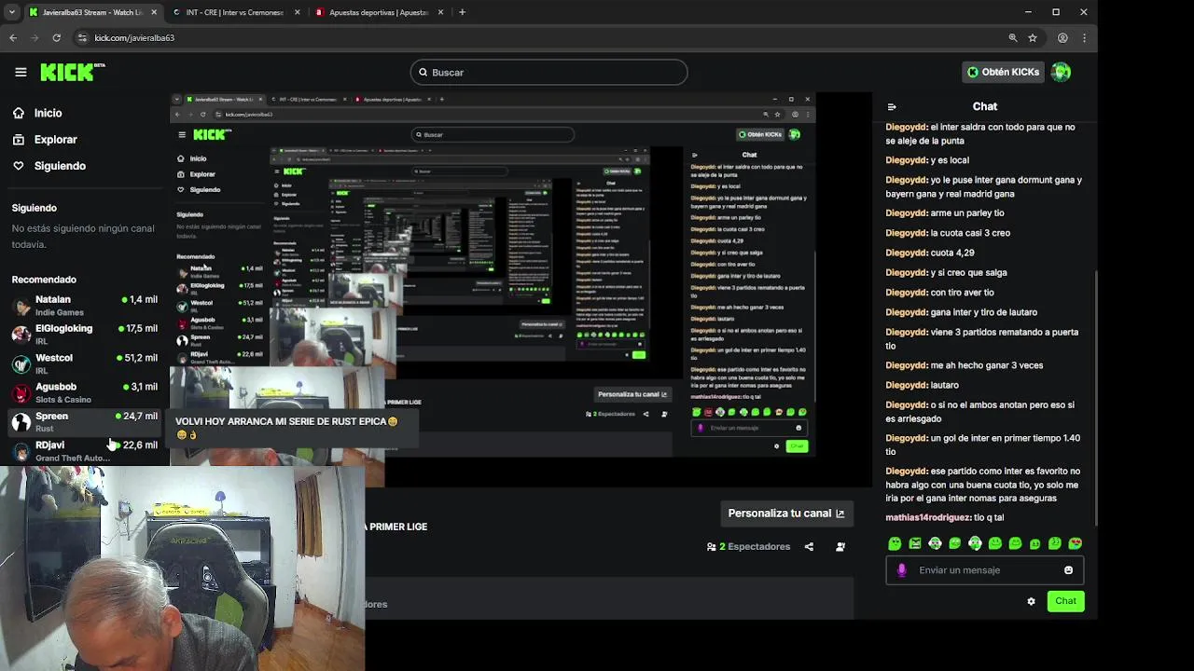This screenshot has width=1194, height=671.
Task: Go back in browser history
Action: pyautogui.click(x=13, y=38)
